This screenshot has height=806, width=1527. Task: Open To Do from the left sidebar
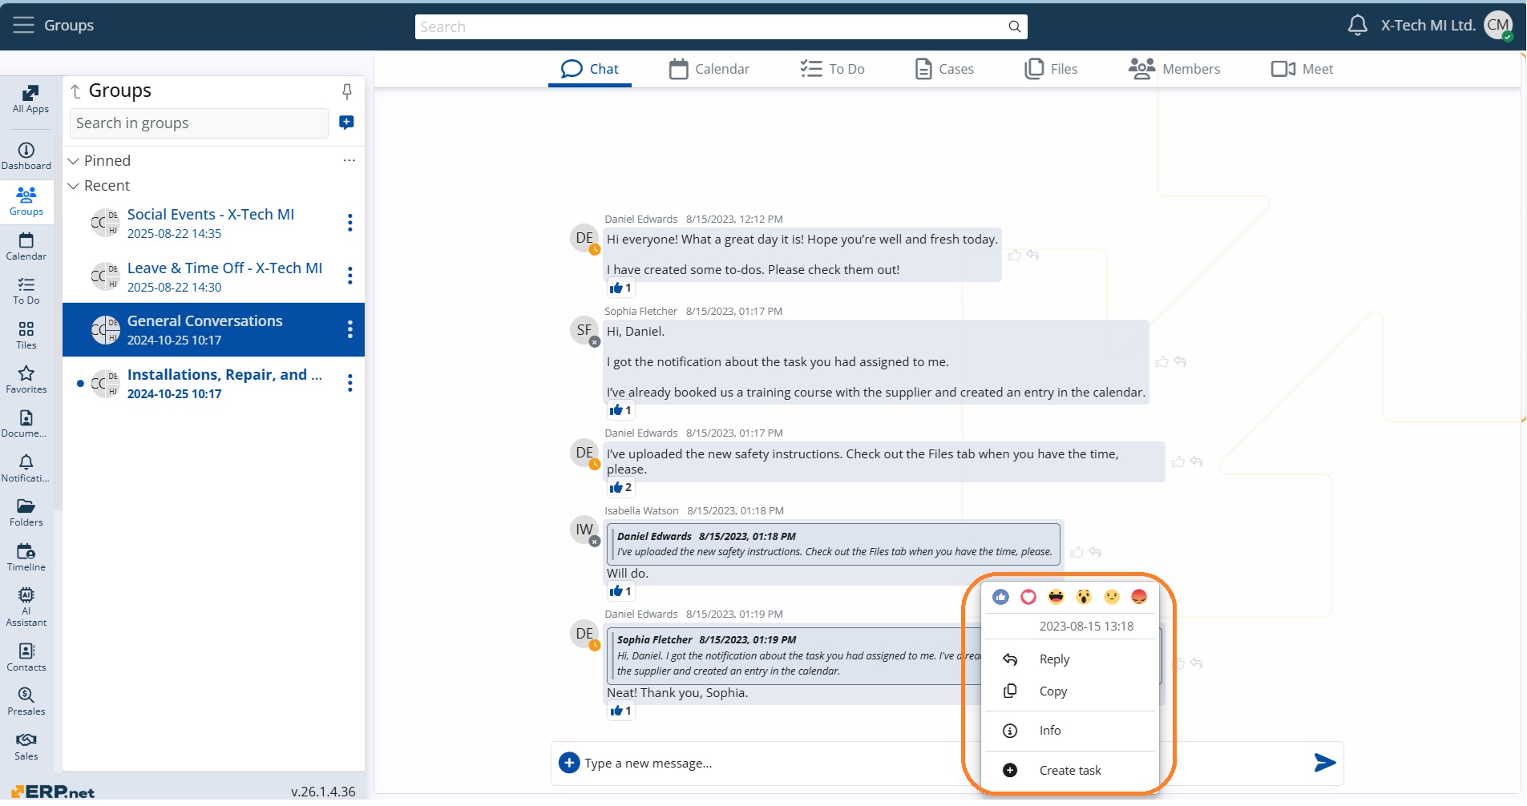[26, 291]
